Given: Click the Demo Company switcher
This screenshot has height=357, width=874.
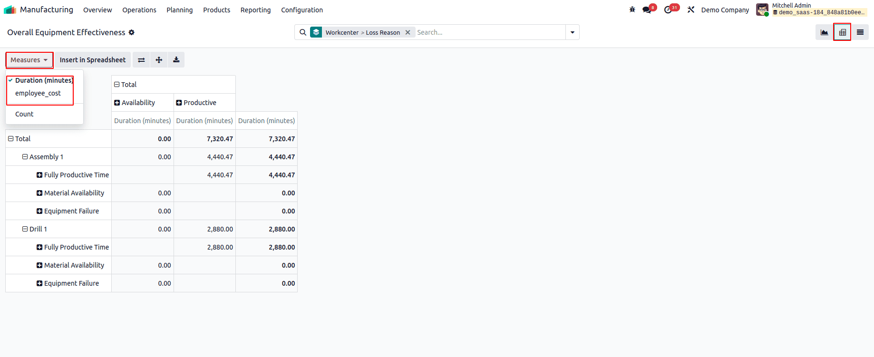Looking at the screenshot, I should point(725,10).
